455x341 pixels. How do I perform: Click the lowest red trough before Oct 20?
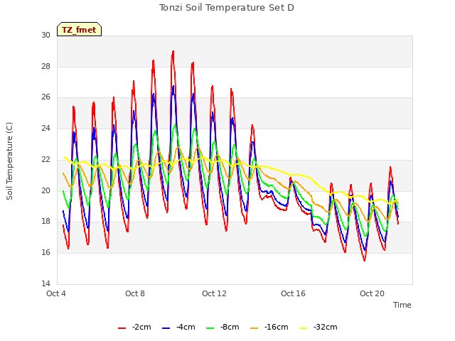365,261
